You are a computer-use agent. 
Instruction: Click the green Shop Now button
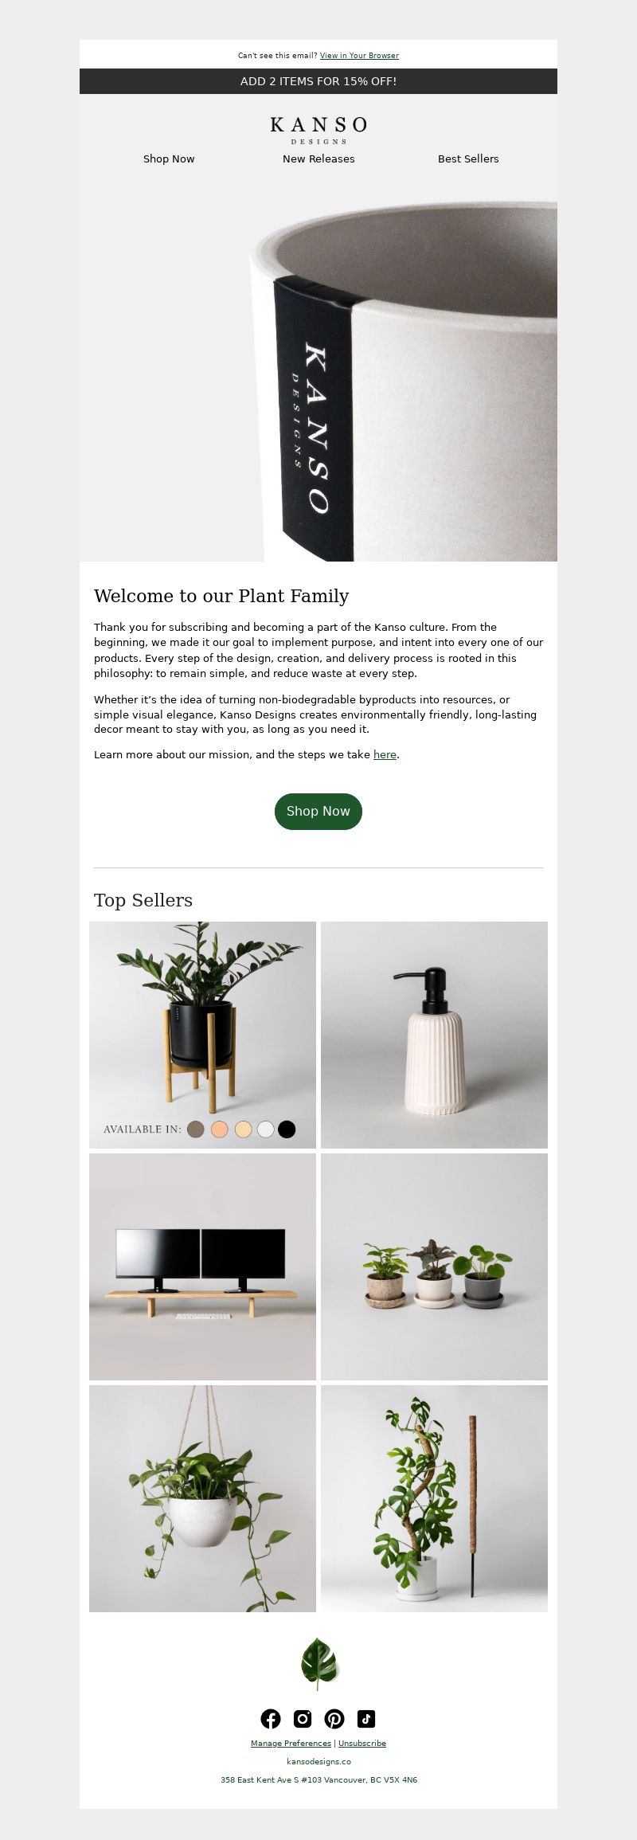tap(318, 811)
